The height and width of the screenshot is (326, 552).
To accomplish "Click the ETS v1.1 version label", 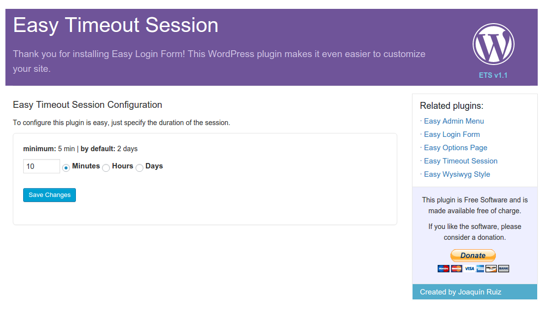I will tap(493, 75).
